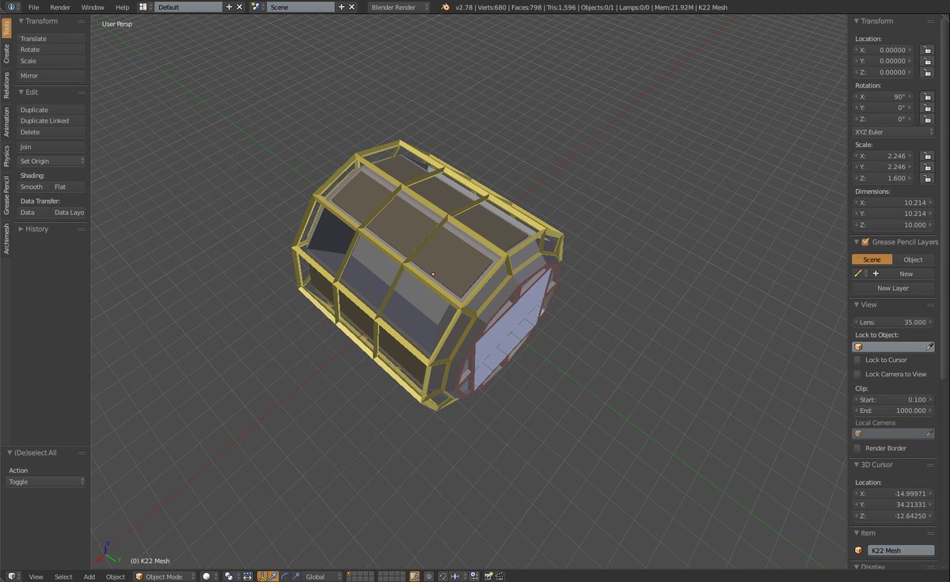Switch to the Physics tab
Viewport: 950px width, 582px height.
pos(6,156)
